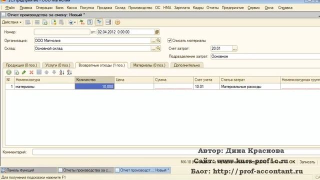The height and width of the screenshot is (180, 320).
Task: Open the date picker calendar icon
Action: click(x=157, y=32)
